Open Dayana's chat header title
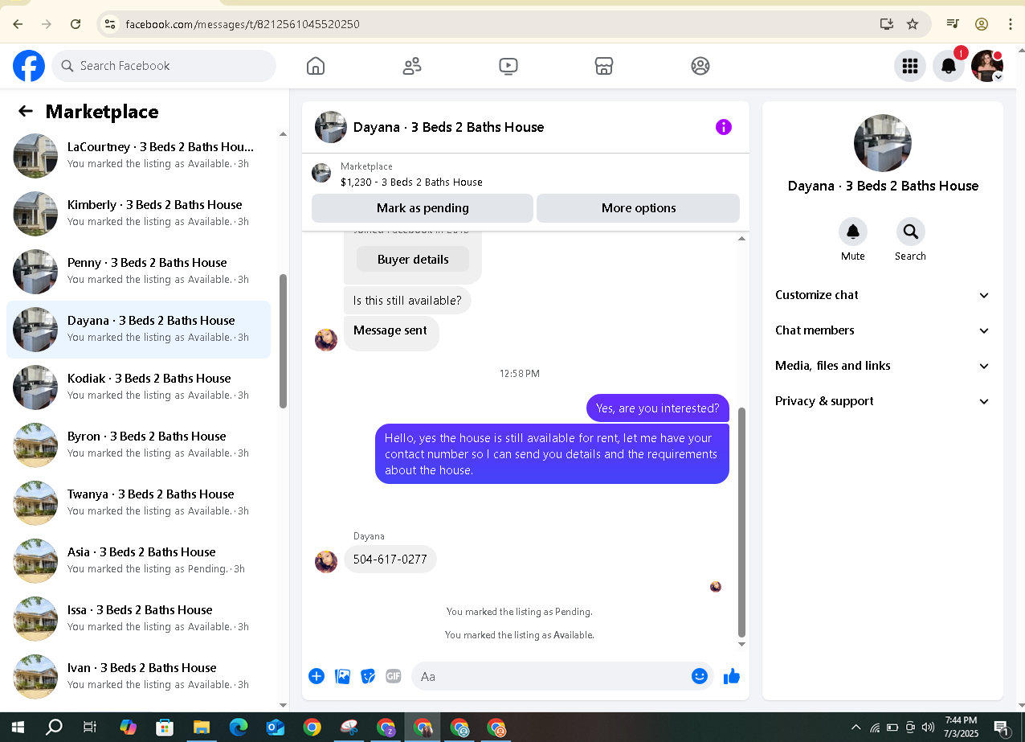The image size is (1025, 742). click(x=448, y=127)
